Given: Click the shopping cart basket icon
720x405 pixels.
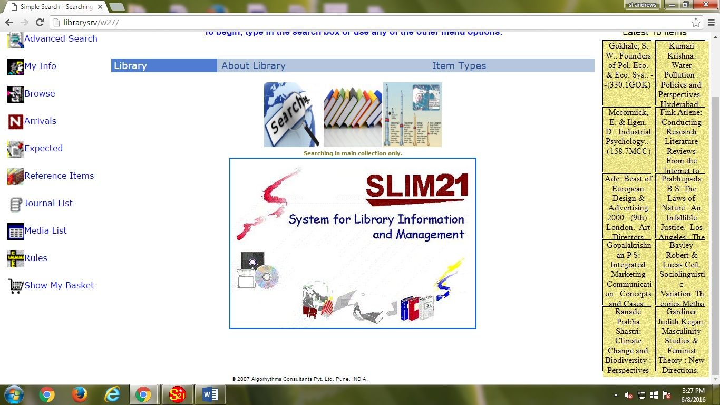Looking at the screenshot, I should tap(16, 286).
